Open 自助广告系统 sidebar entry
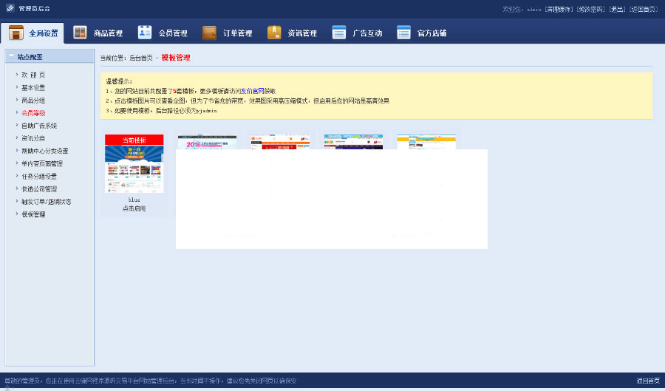Screen dimensions: 665x391 tap(38, 126)
